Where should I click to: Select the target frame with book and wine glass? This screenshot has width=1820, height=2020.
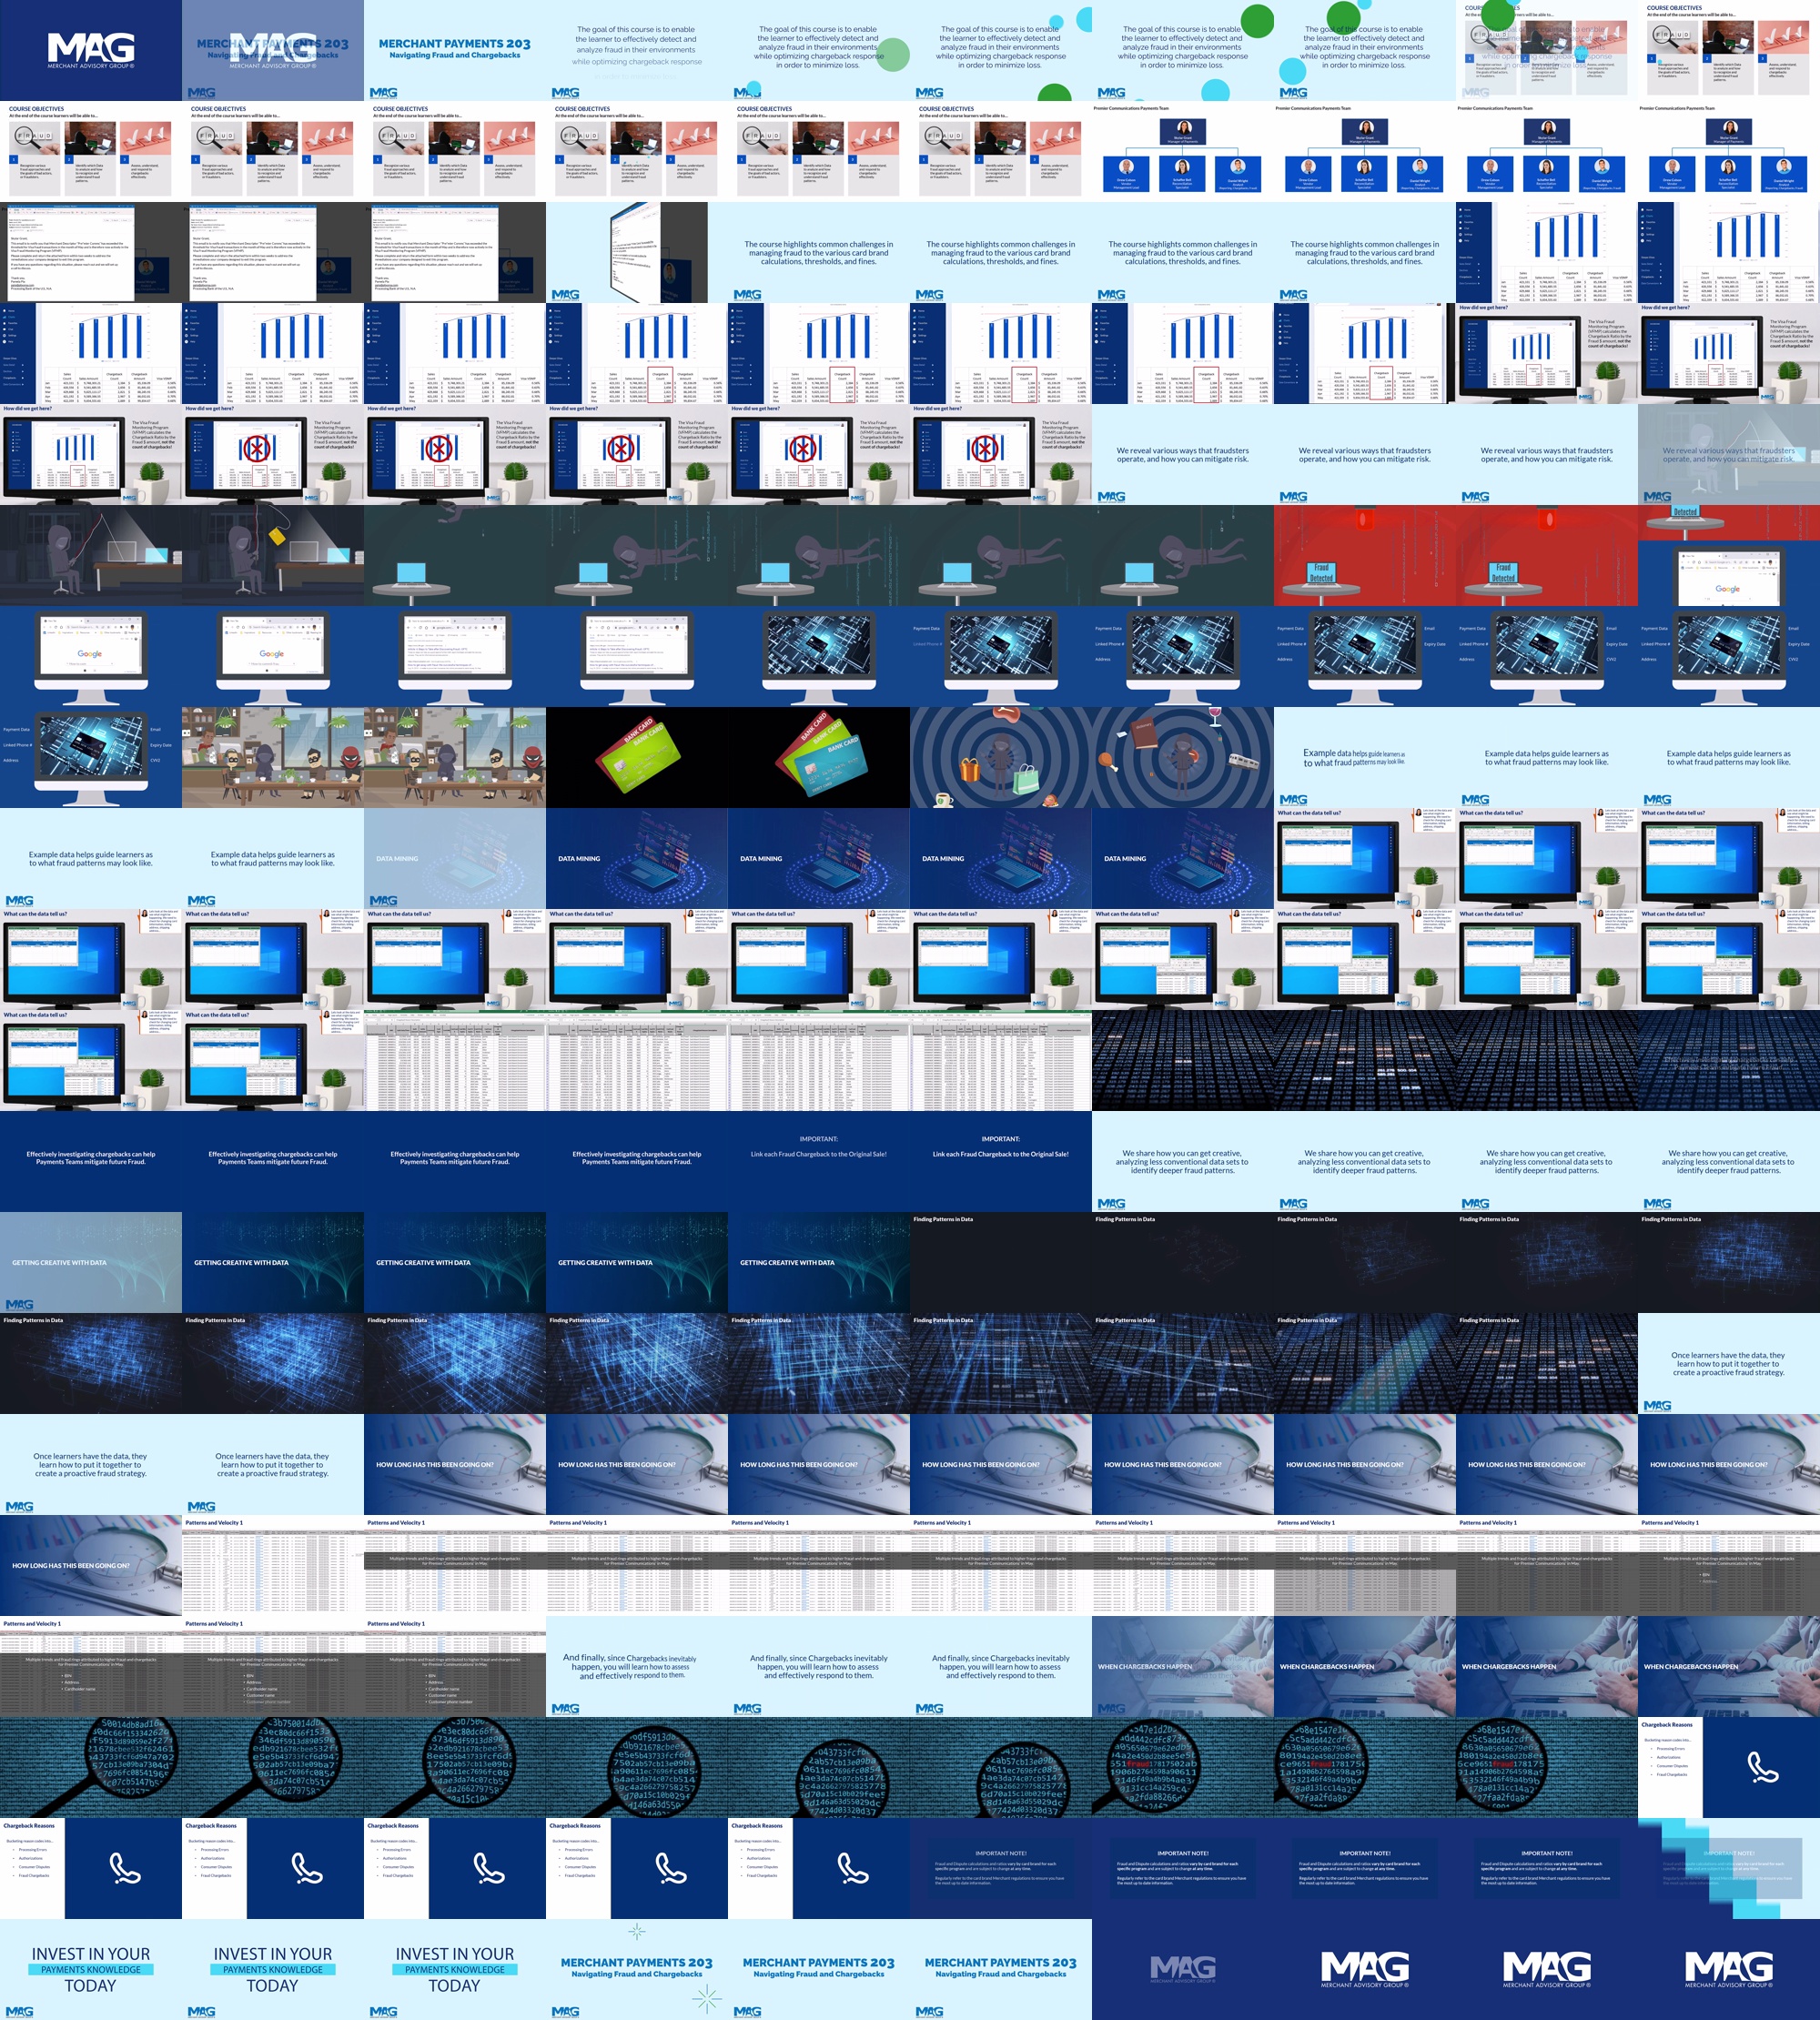click(1183, 758)
